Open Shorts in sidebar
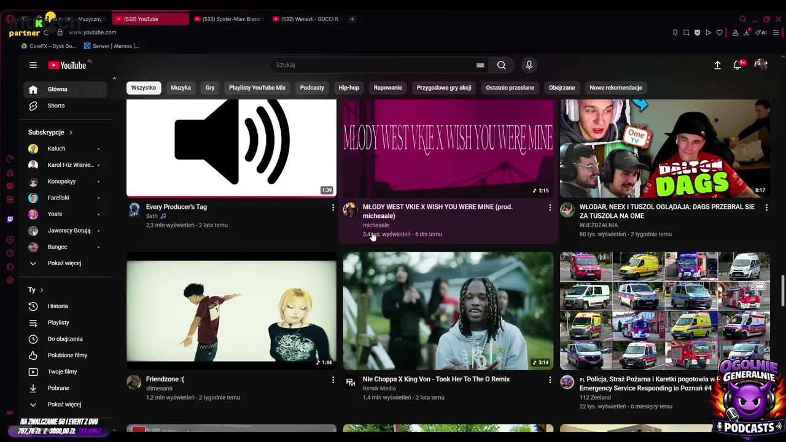The width and height of the screenshot is (786, 442). pos(65,106)
